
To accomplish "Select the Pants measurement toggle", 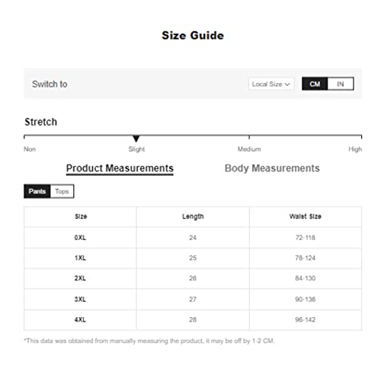I will coord(37,191).
